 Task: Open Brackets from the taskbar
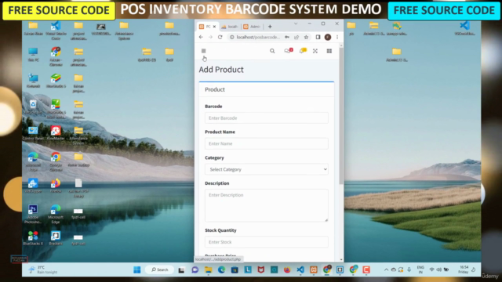pos(340,269)
